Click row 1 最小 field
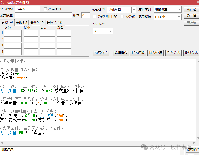The width and height of the screenshot is (199, 155). point(31,33)
